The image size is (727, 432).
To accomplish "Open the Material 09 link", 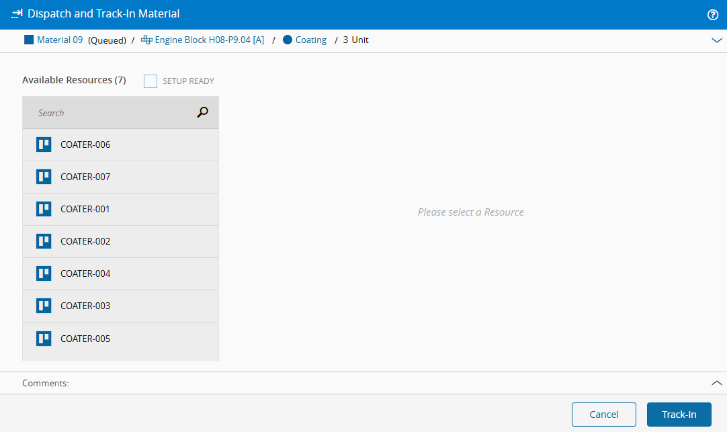I will click(x=60, y=40).
